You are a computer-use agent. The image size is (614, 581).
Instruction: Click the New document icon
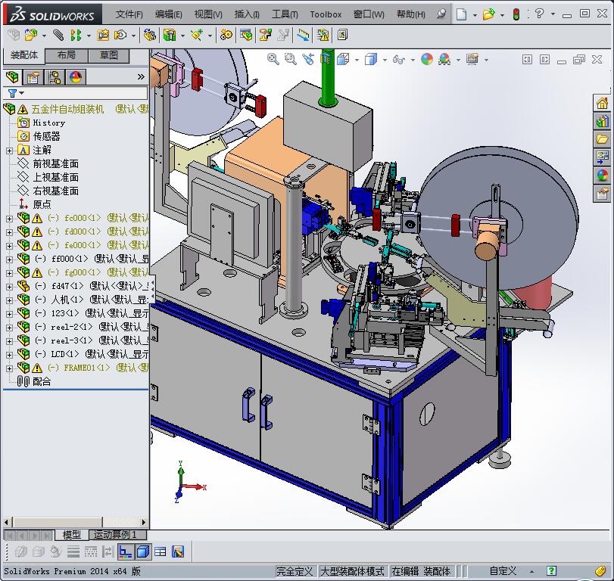coord(462,14)
